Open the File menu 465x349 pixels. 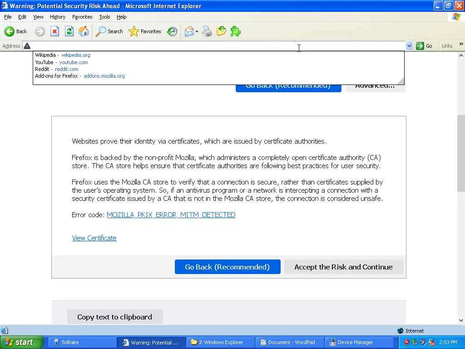click(x=8, y=17)
